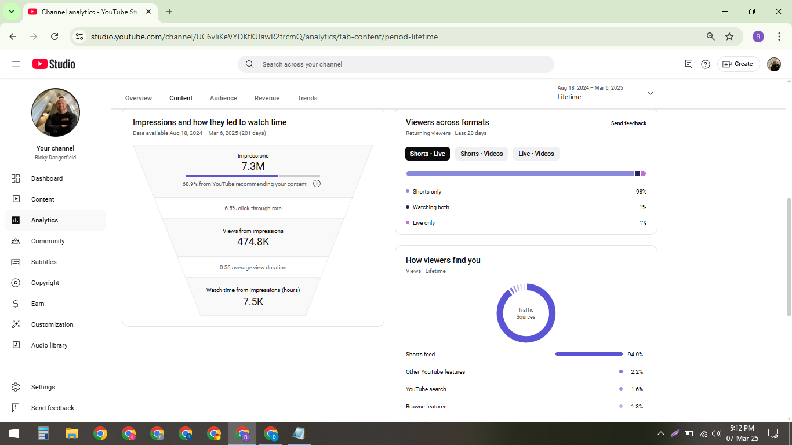The width and height of the screenshot is (792, 445).
Task: Open the browser zoom magnifier icon
Action: pyautogui.click(x=710, y=37)
